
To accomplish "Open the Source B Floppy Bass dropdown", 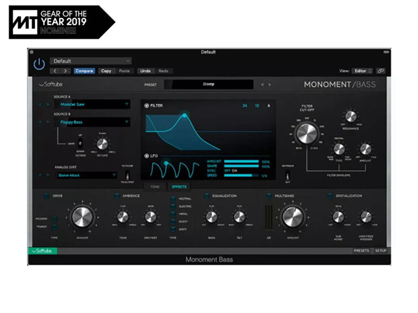I will point(92,122).
